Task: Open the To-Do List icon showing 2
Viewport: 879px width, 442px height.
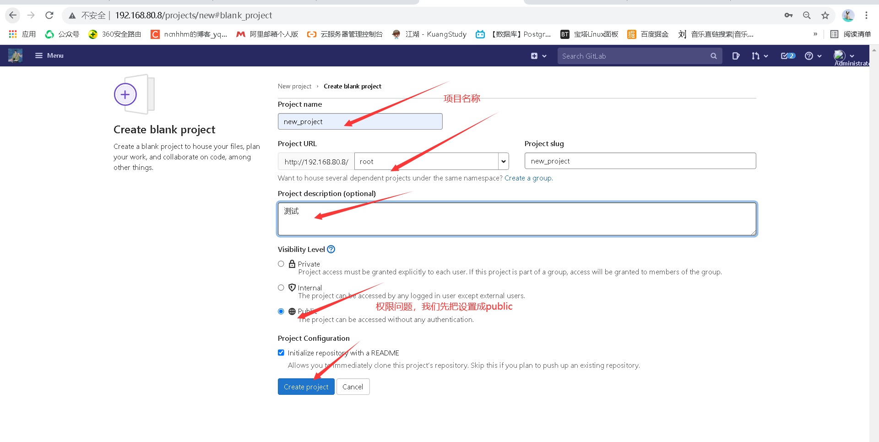Action: pyautogui.click(x=787, y=55)
